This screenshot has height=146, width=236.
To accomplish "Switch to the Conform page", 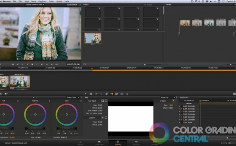I will 99,143.
